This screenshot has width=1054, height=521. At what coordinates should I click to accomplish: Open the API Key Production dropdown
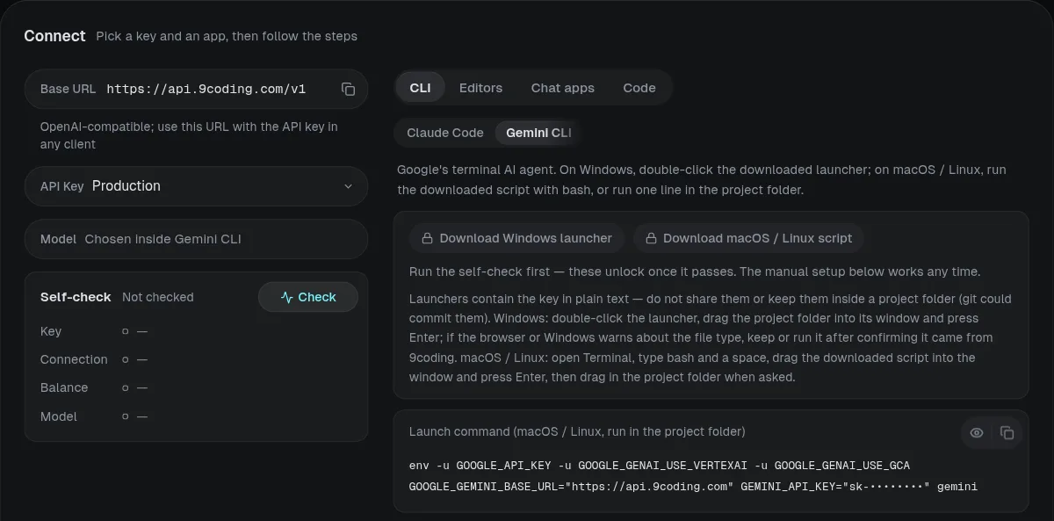196,186
